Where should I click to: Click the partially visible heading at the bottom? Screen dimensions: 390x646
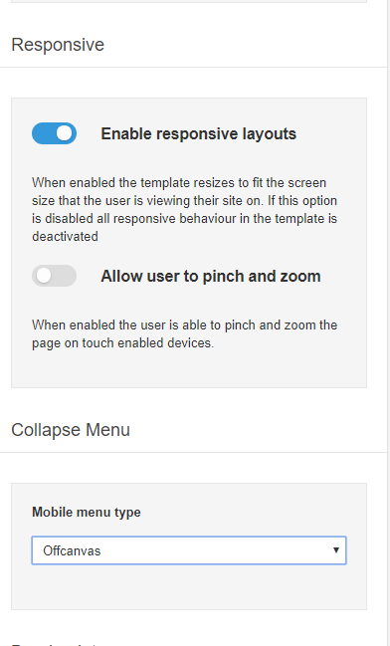click(x=54, y=643)
